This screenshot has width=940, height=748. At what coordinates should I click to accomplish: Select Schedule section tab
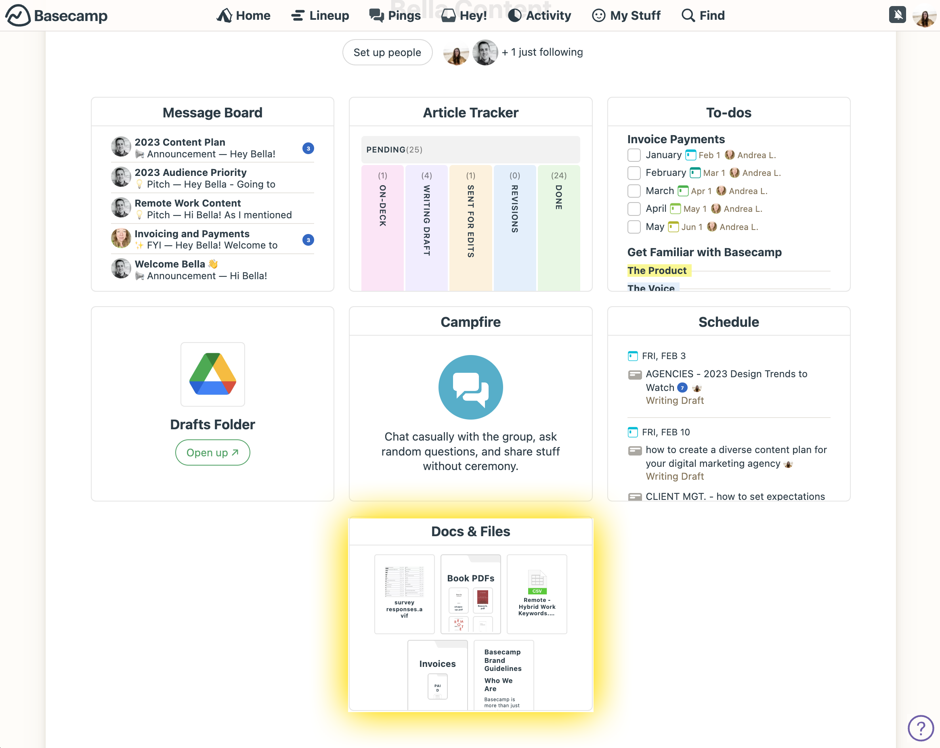point(728,321)
